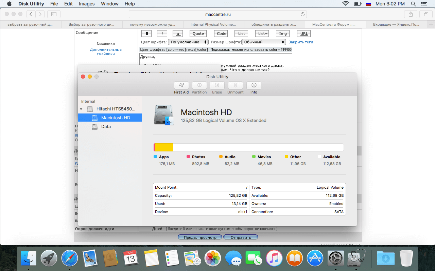Select Macintosh HD volume in sidebar
Viewport: 435px width, 271px height.
coord(110,118)
